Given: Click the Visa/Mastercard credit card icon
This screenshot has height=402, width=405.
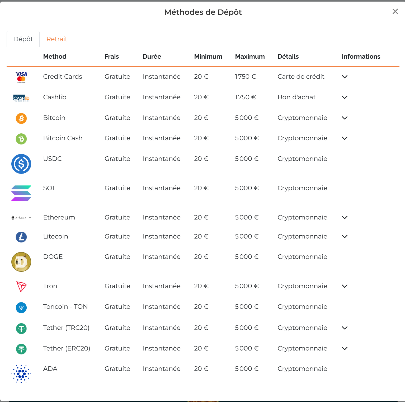Looking at the screenshot, I should 21,77.
